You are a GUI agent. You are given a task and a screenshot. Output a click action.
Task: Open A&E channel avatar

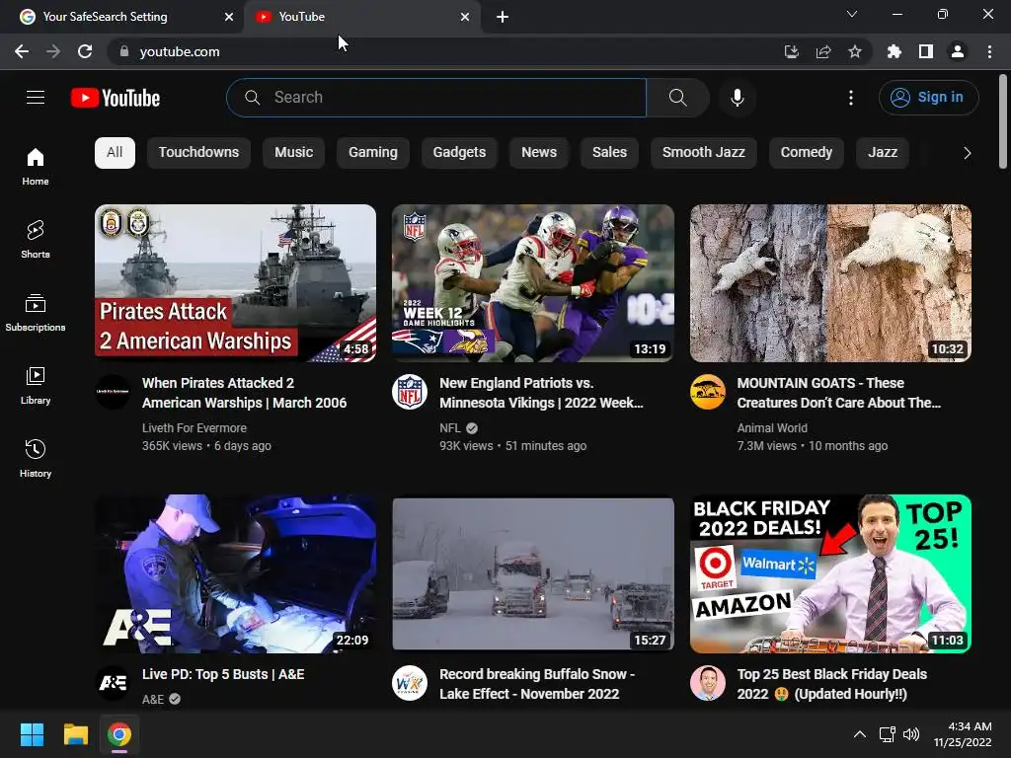pos(113,683)
